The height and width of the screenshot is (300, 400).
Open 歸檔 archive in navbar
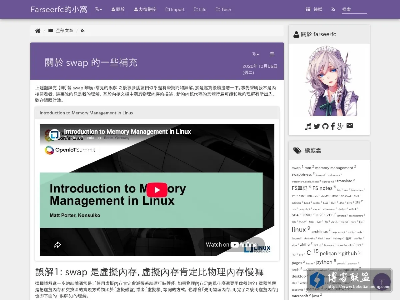[314, 9]
